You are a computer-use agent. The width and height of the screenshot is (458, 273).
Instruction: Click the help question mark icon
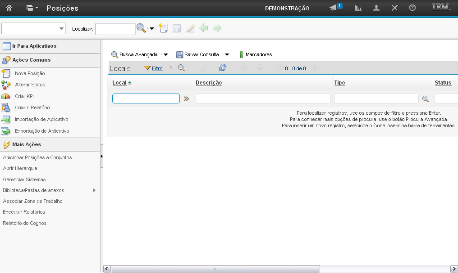pyautogui.click(x=412, y=8)
